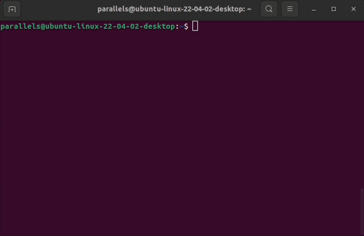
Task: Click empty header space right of new-tab icon
Action: pos(55,9)
